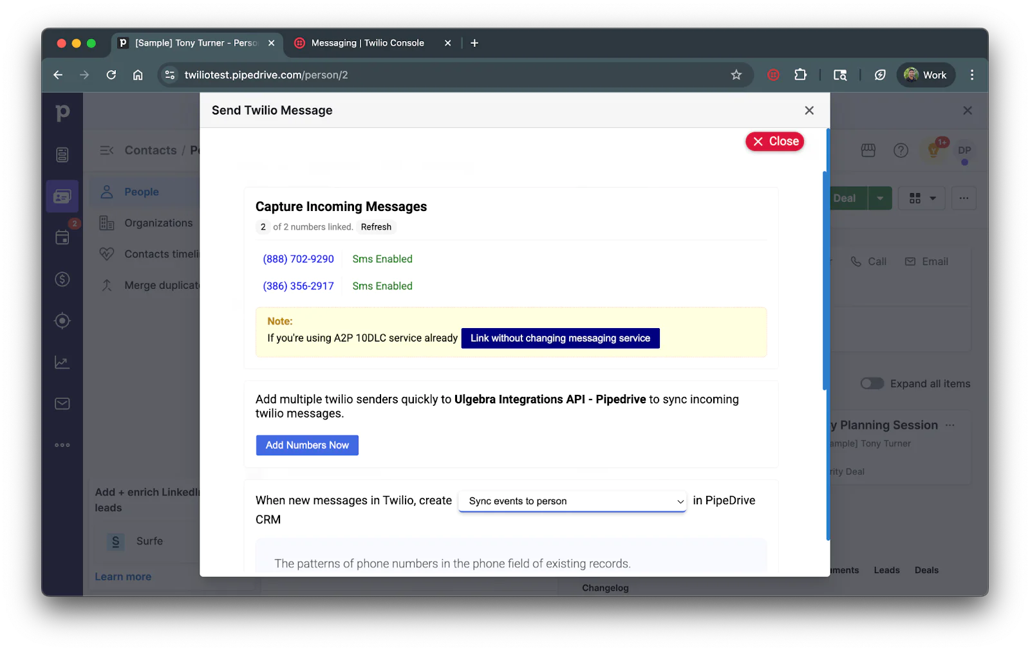Screen dimensions: 1030x651
Task: Open the Campaigns target icon
Action: tap(62, 320)
